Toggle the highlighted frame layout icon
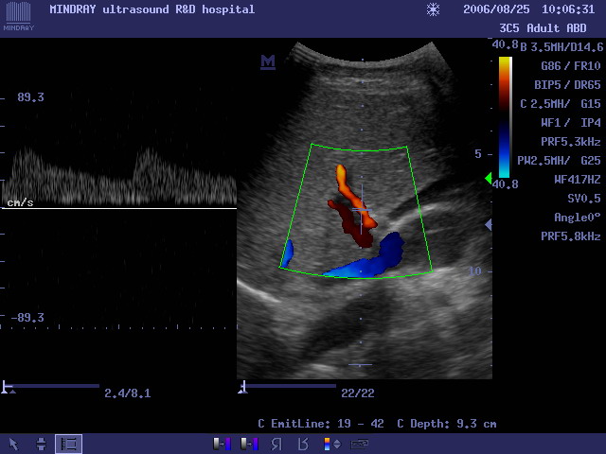The height and width of the screenshot is (454, 606). [68, 444]
